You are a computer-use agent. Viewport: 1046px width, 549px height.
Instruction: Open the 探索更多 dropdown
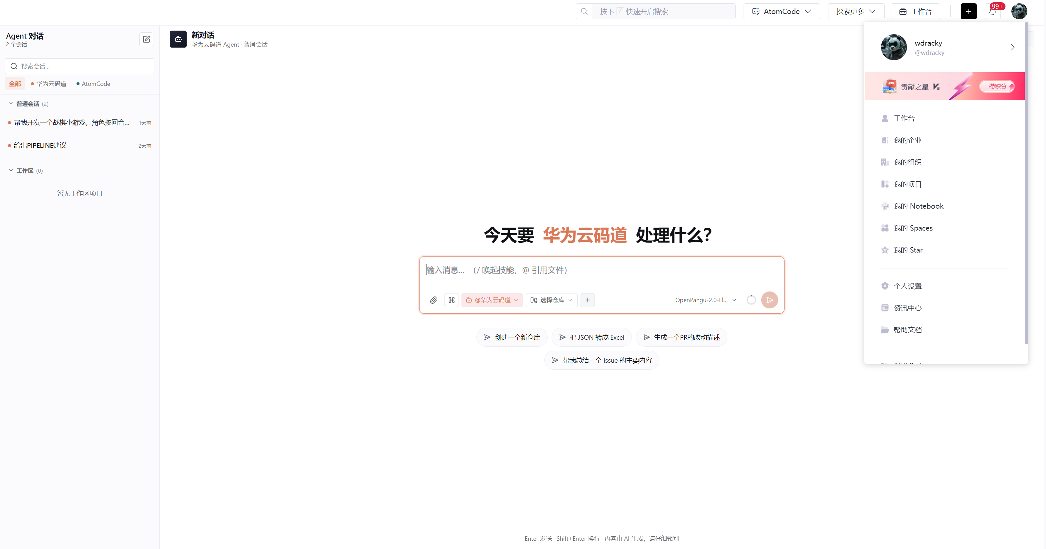point(856,11)
